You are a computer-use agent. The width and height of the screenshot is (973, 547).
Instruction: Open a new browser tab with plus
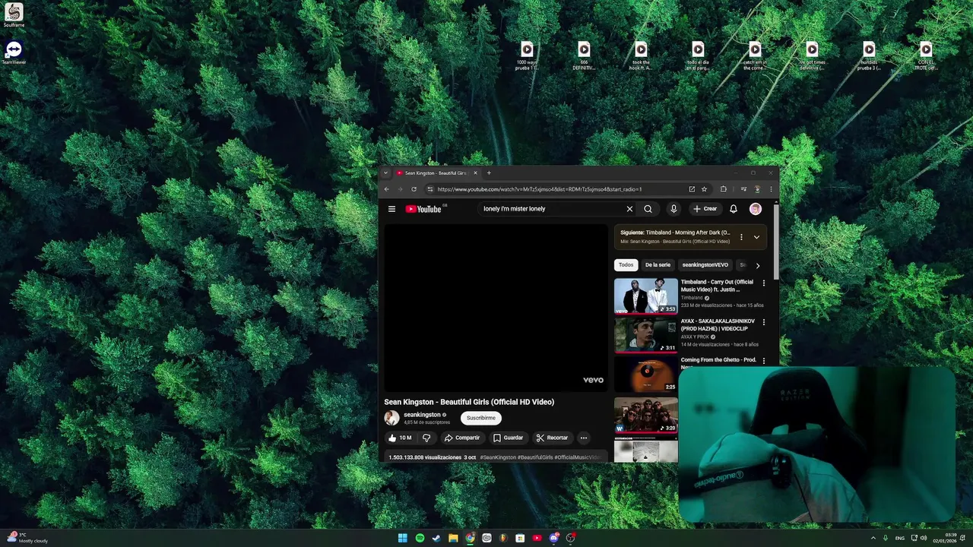coord(489,173)
